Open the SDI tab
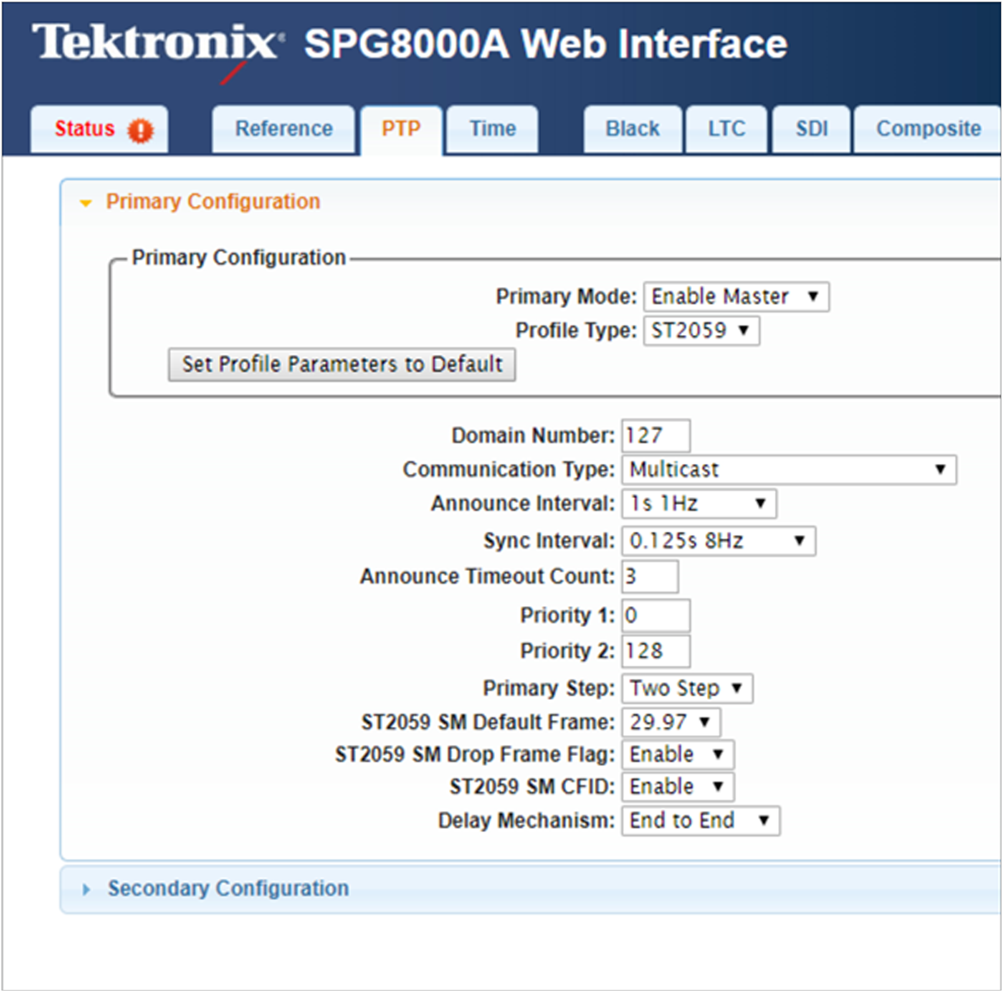 pos(811,129)
